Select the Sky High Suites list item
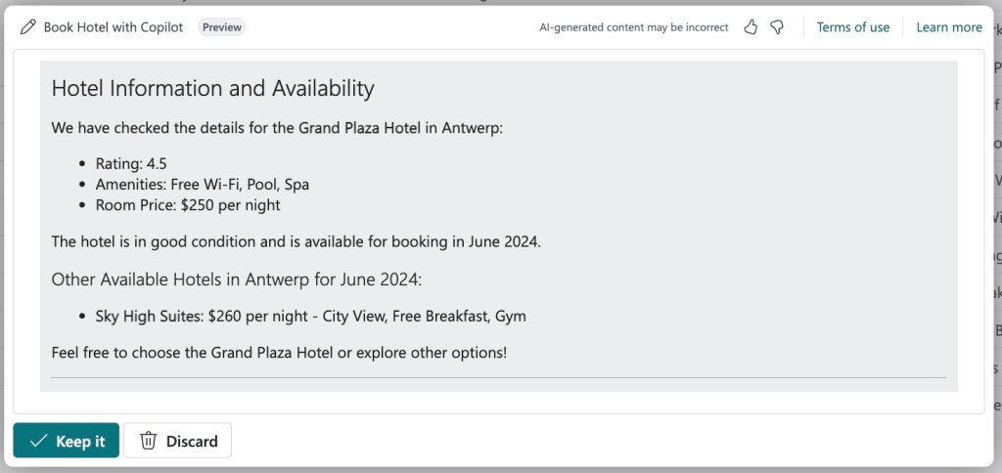The height and width of the screenshot is (473, 1002). tap(310, 316)
